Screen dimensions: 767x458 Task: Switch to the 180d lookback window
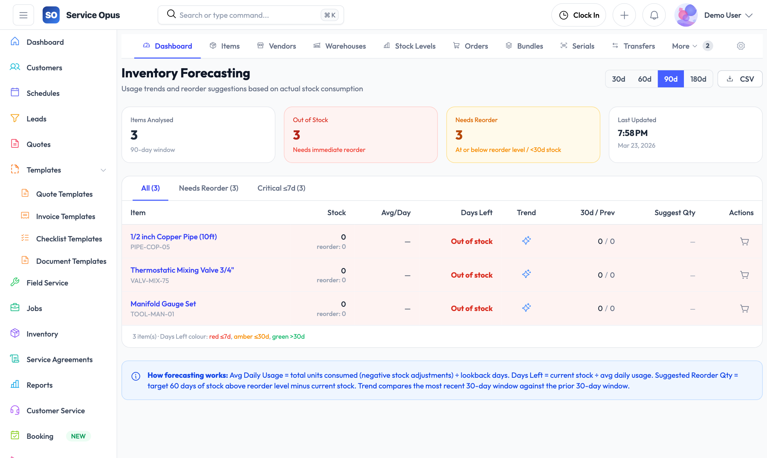click(x=698, y=79)
